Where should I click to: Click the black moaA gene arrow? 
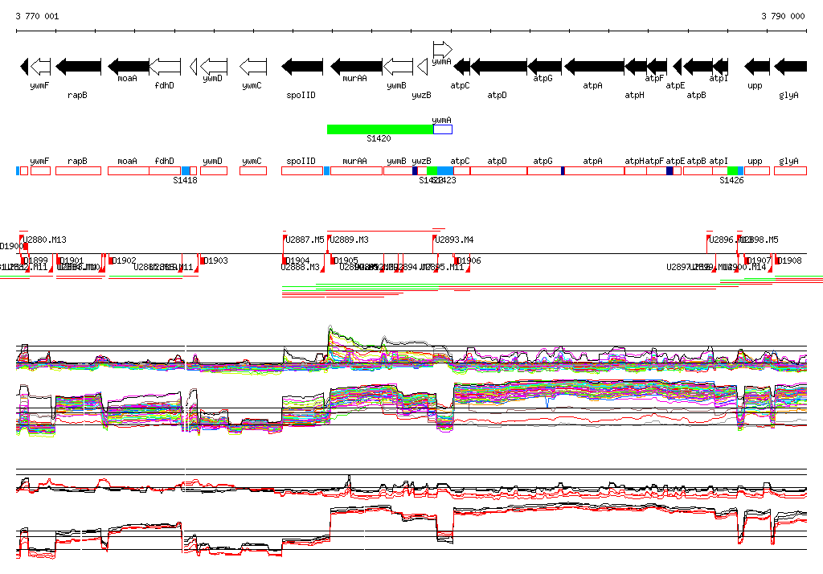coord(129,67)
